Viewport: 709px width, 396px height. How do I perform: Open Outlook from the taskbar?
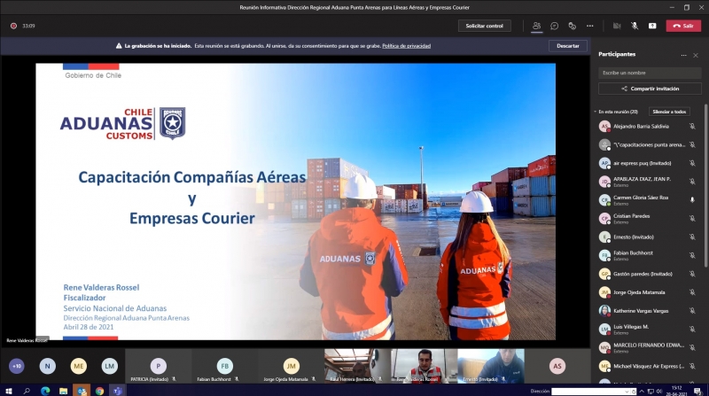(82, 391)
